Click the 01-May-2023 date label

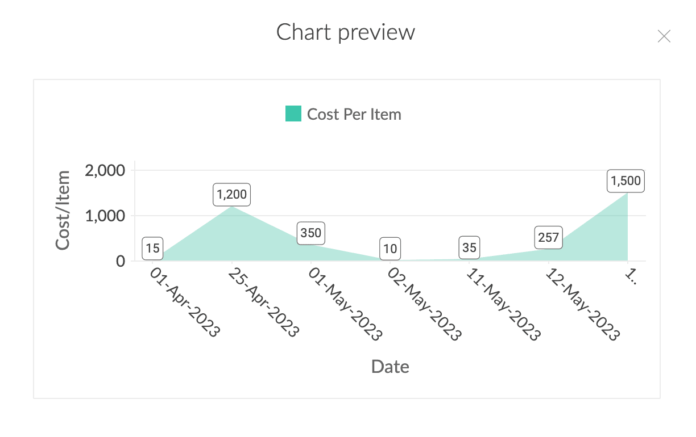pos(343,304)
